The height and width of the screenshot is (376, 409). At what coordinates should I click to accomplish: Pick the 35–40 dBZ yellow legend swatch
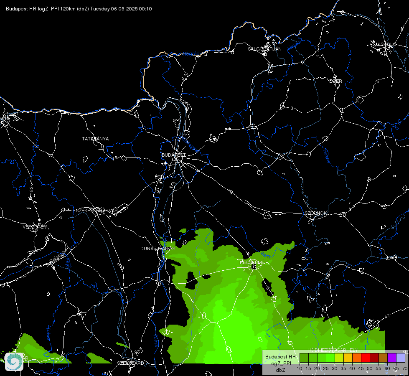(x=348, y=358)
